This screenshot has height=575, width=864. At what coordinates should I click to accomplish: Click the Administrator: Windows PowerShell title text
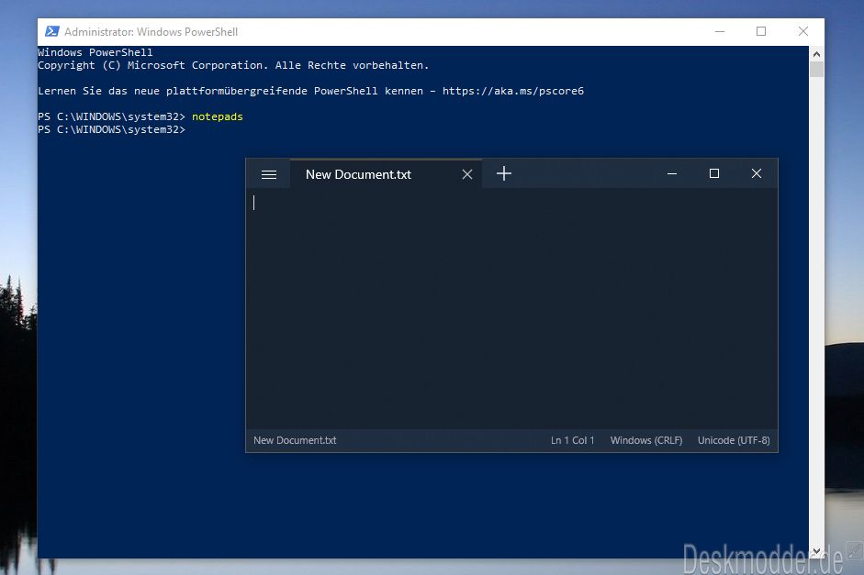151,32
